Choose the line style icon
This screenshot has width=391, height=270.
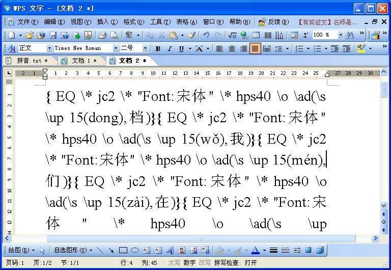[273, 250]
